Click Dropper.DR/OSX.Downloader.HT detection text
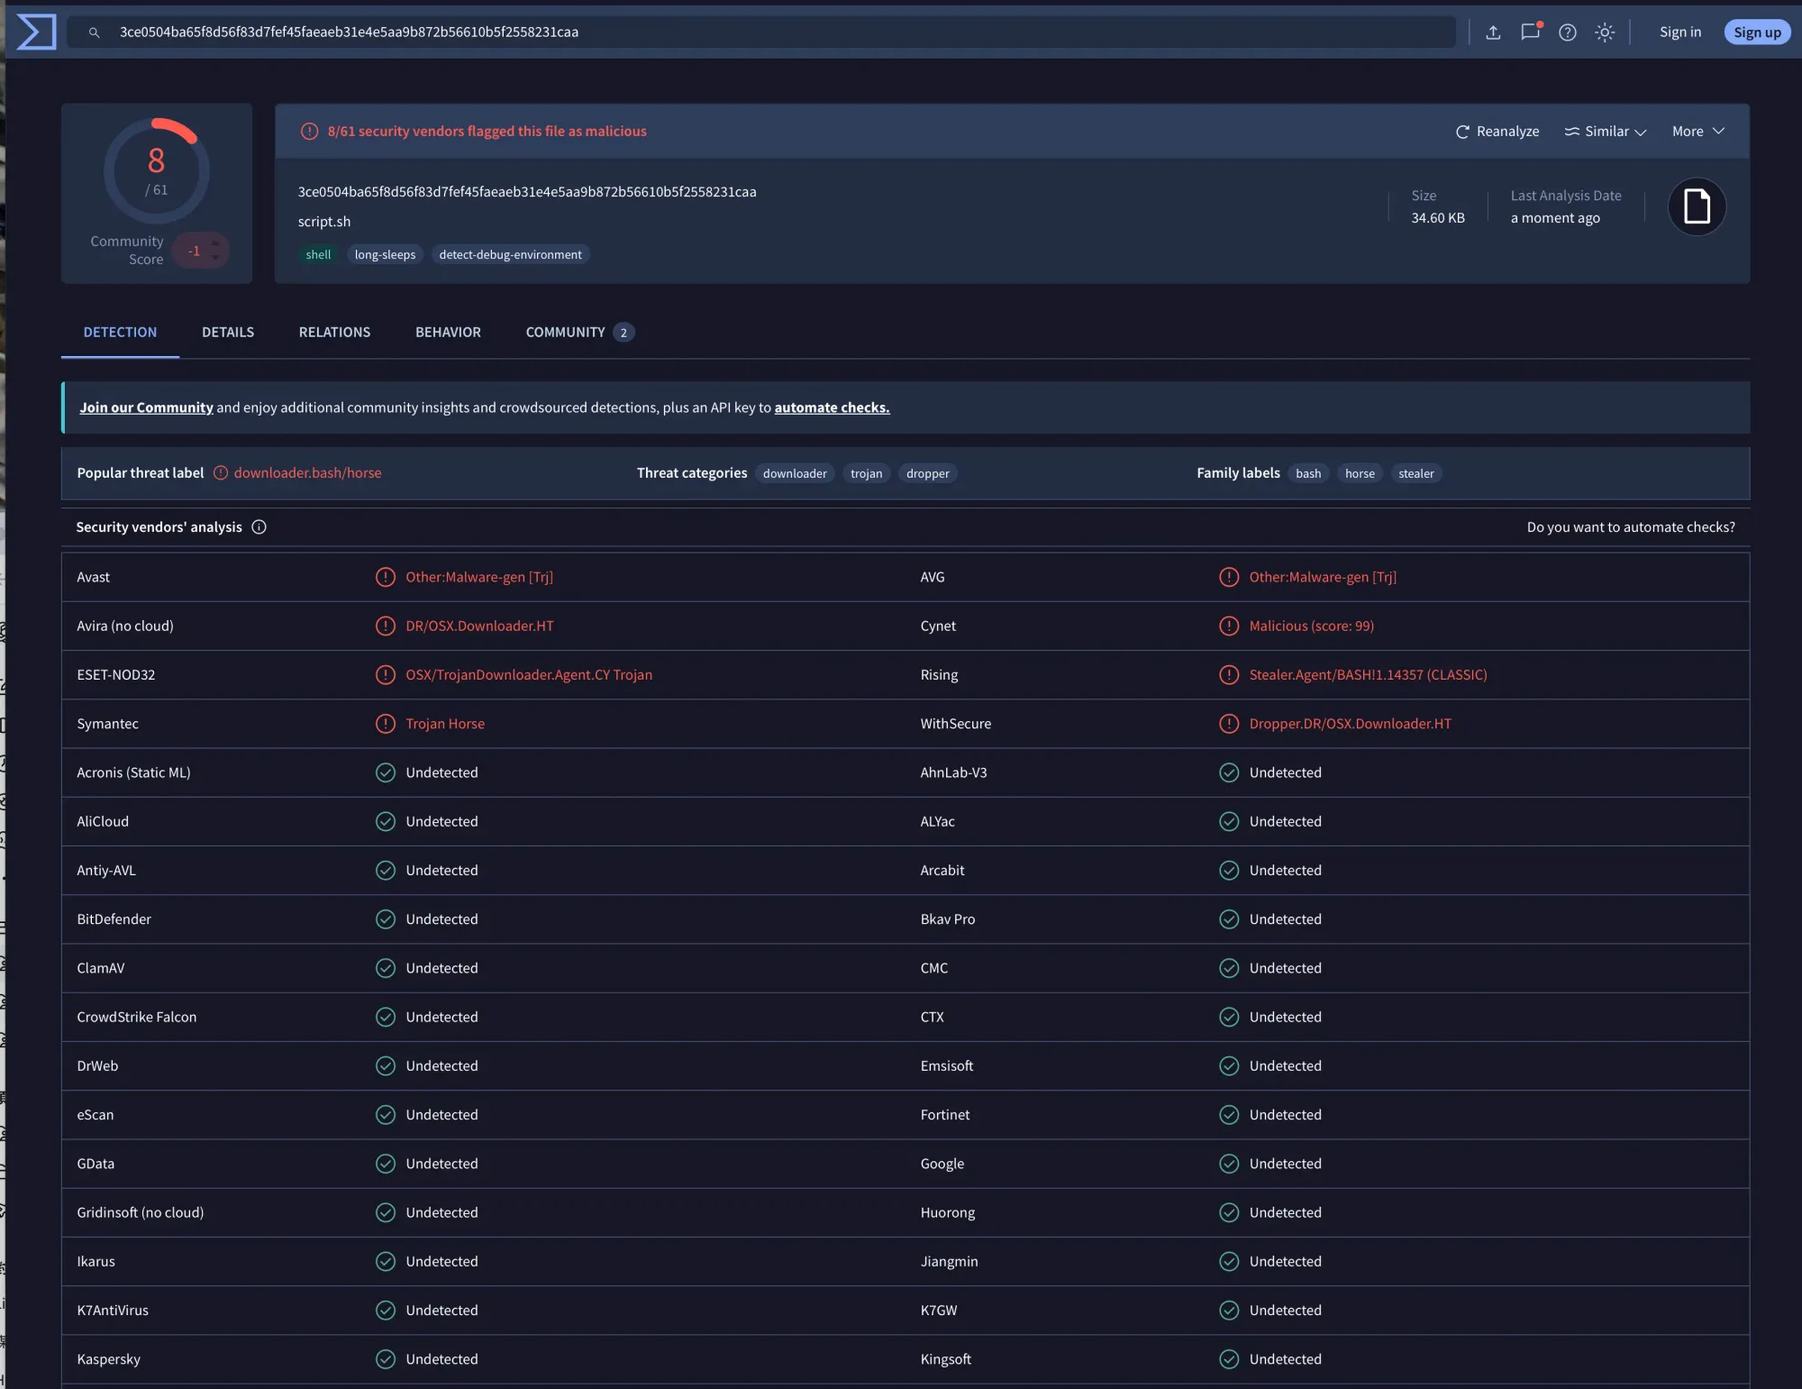This screenshot has height=1389, width=1802. click(1350, 724)
